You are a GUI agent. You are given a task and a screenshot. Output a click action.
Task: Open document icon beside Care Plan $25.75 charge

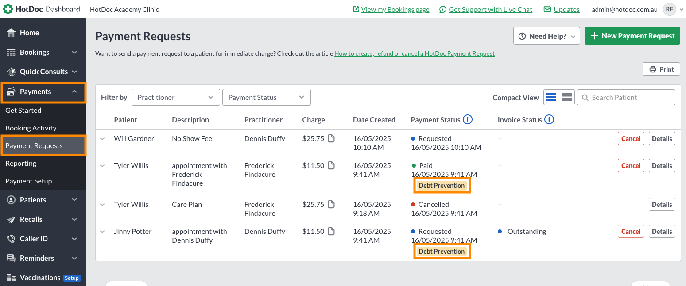coord(331,204)
